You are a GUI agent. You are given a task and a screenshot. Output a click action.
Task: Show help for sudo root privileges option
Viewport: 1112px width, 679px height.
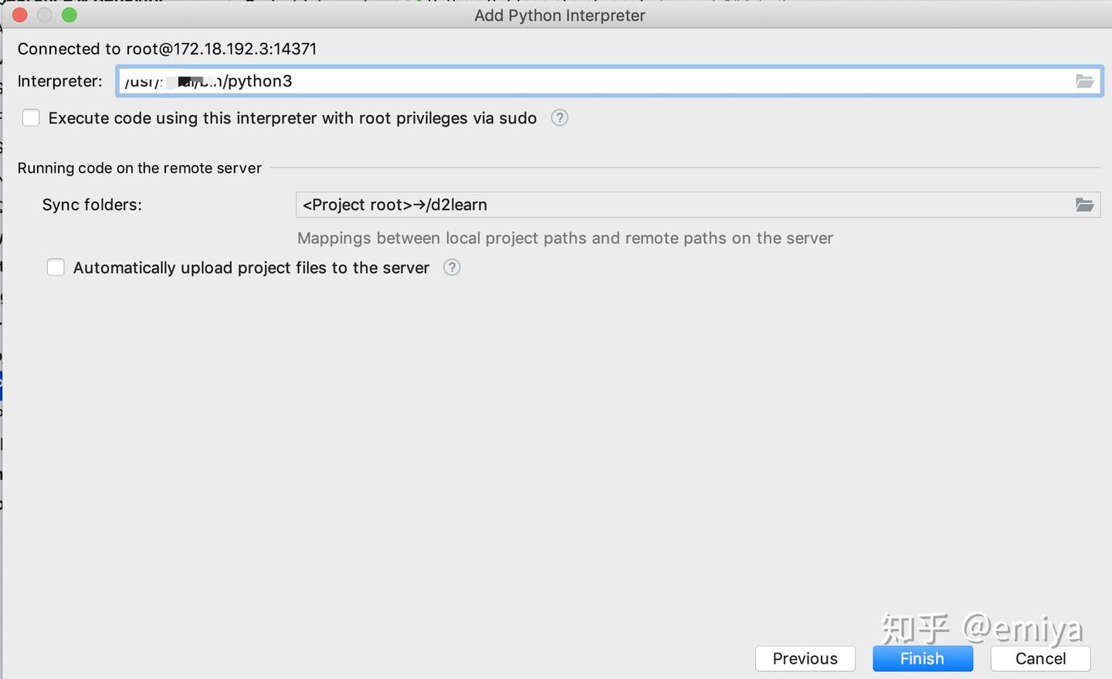560,118
